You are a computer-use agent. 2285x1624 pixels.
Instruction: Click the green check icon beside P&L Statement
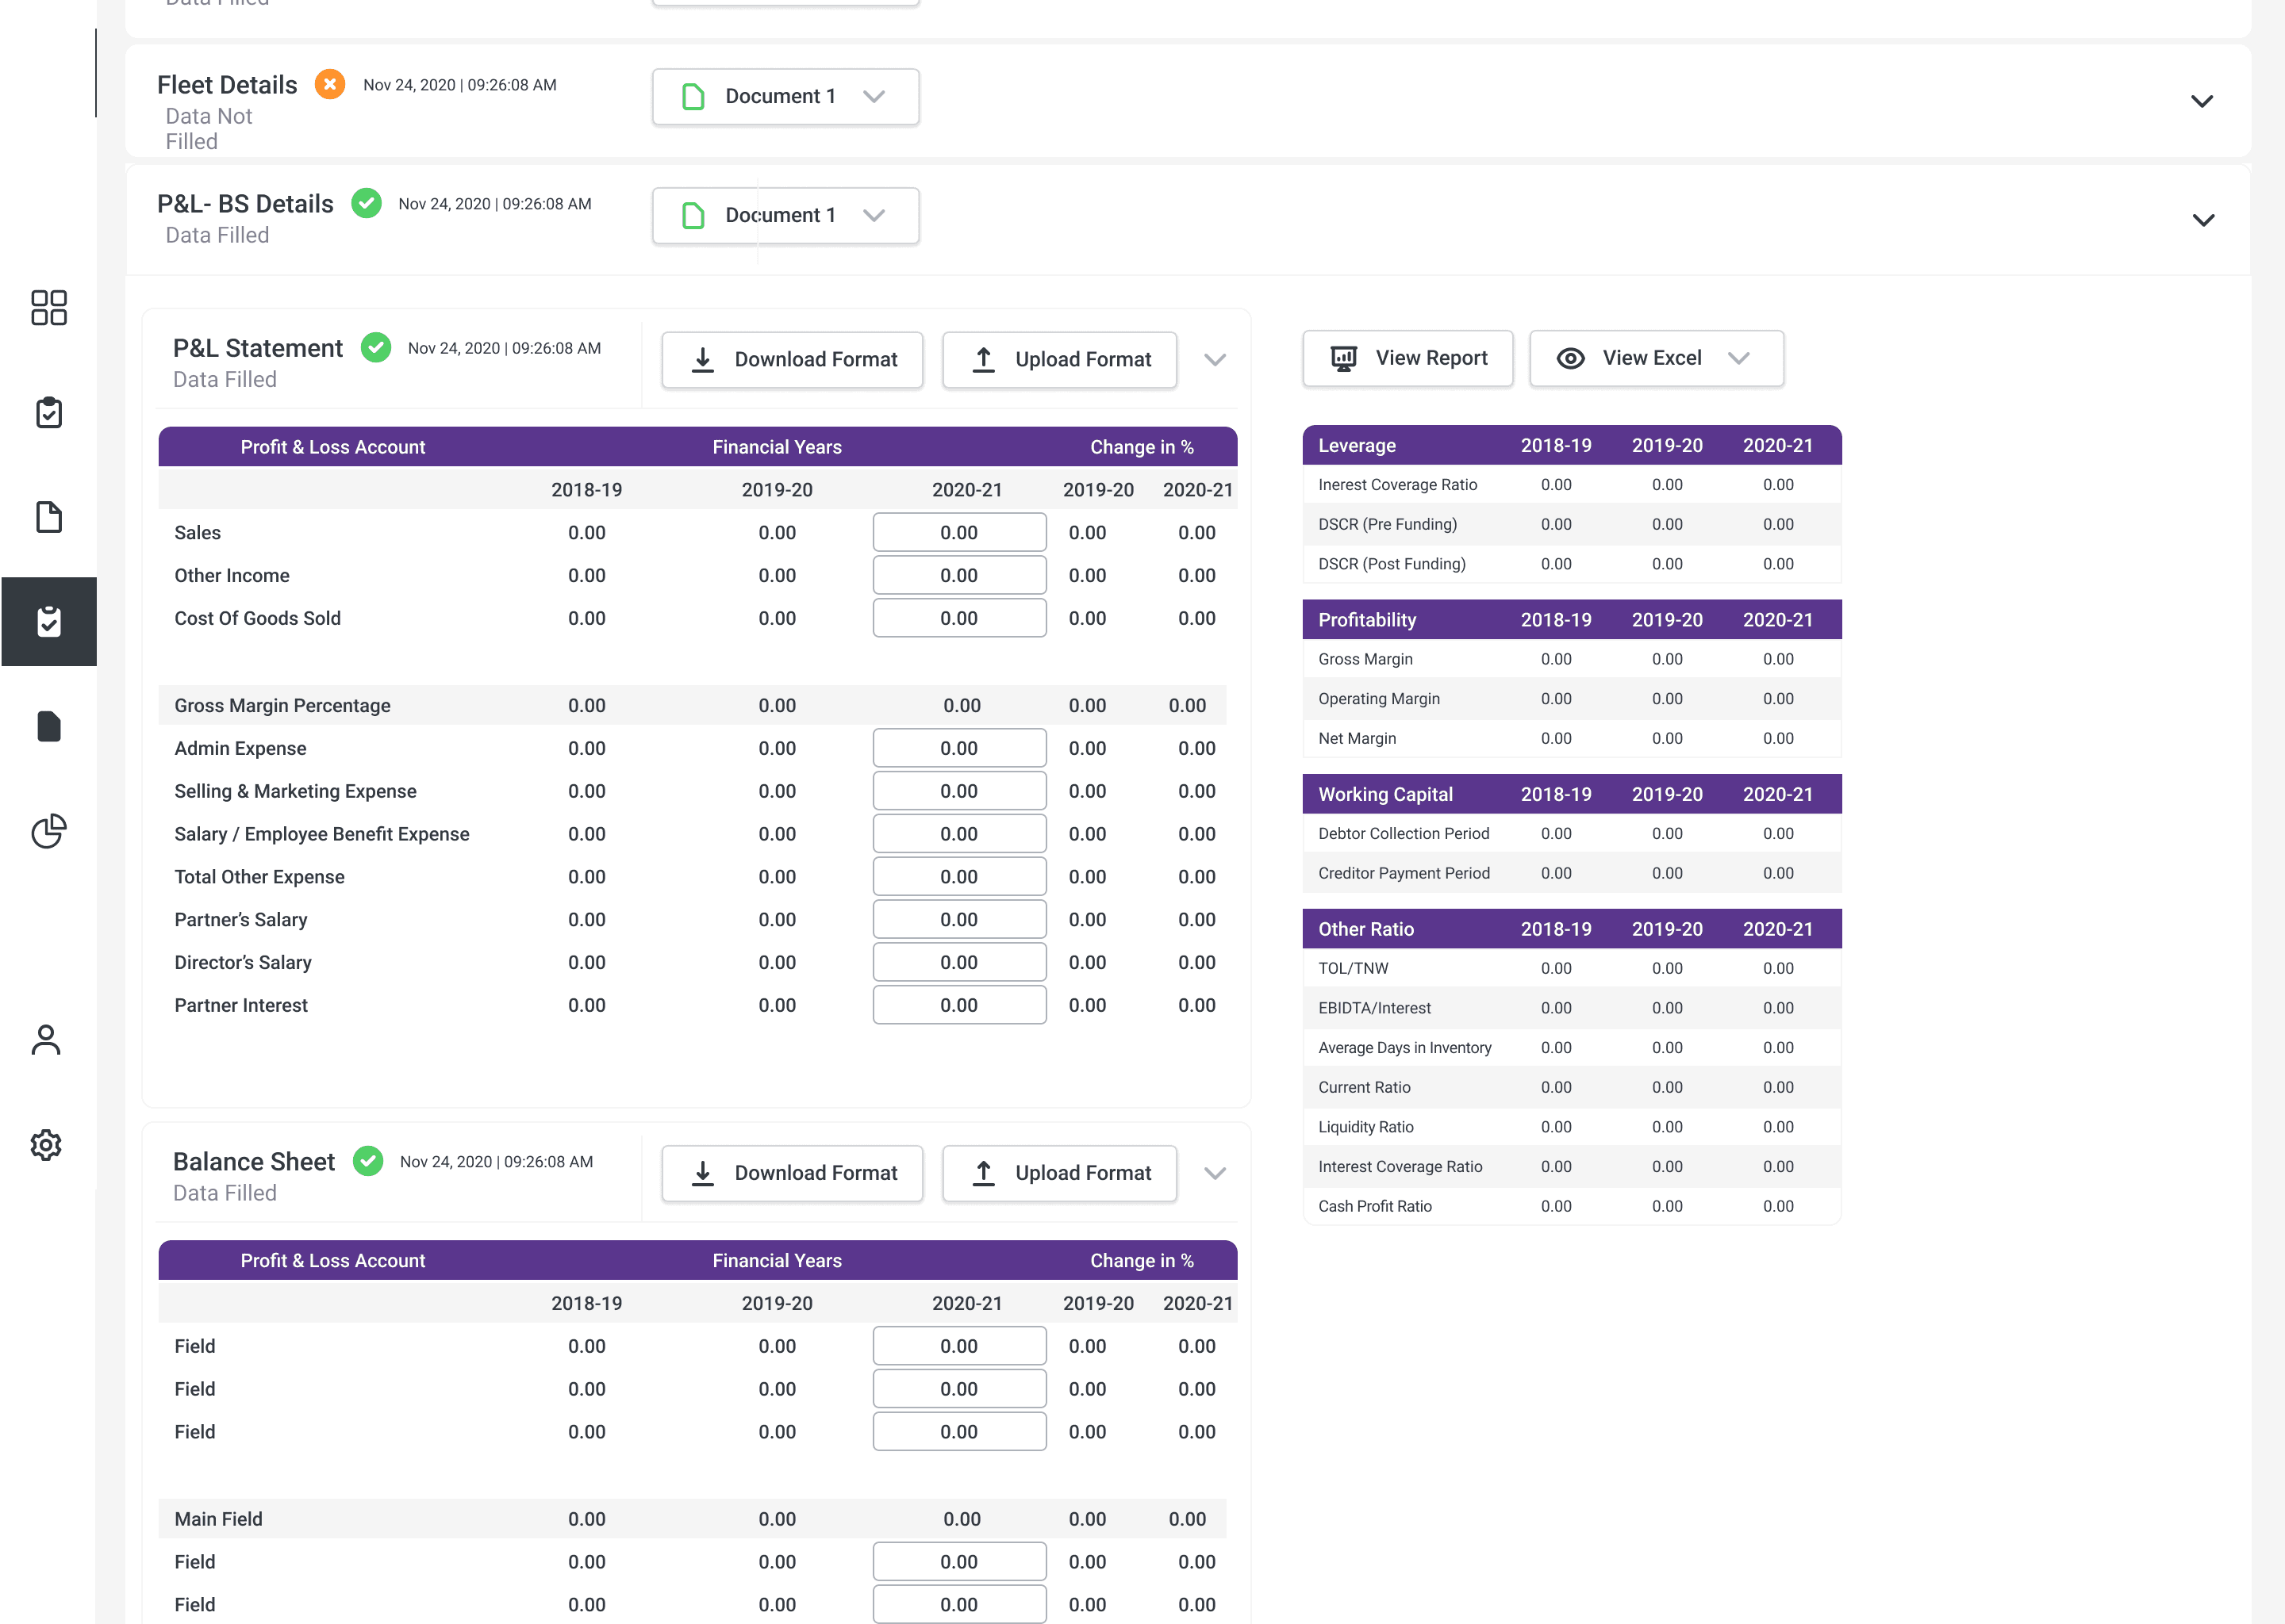tap(376, 347)
